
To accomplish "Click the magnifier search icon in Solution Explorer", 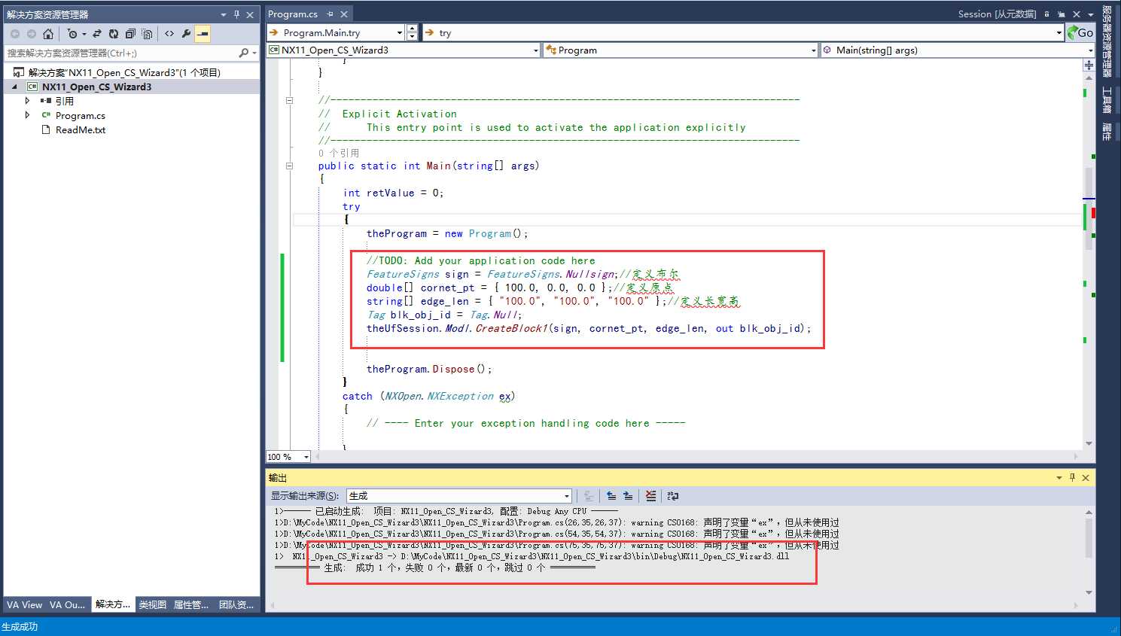I will 243,53.
